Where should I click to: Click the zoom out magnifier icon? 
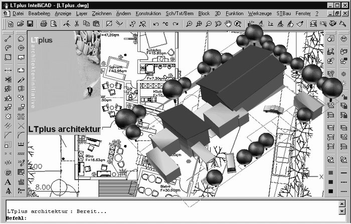(209, 23)
